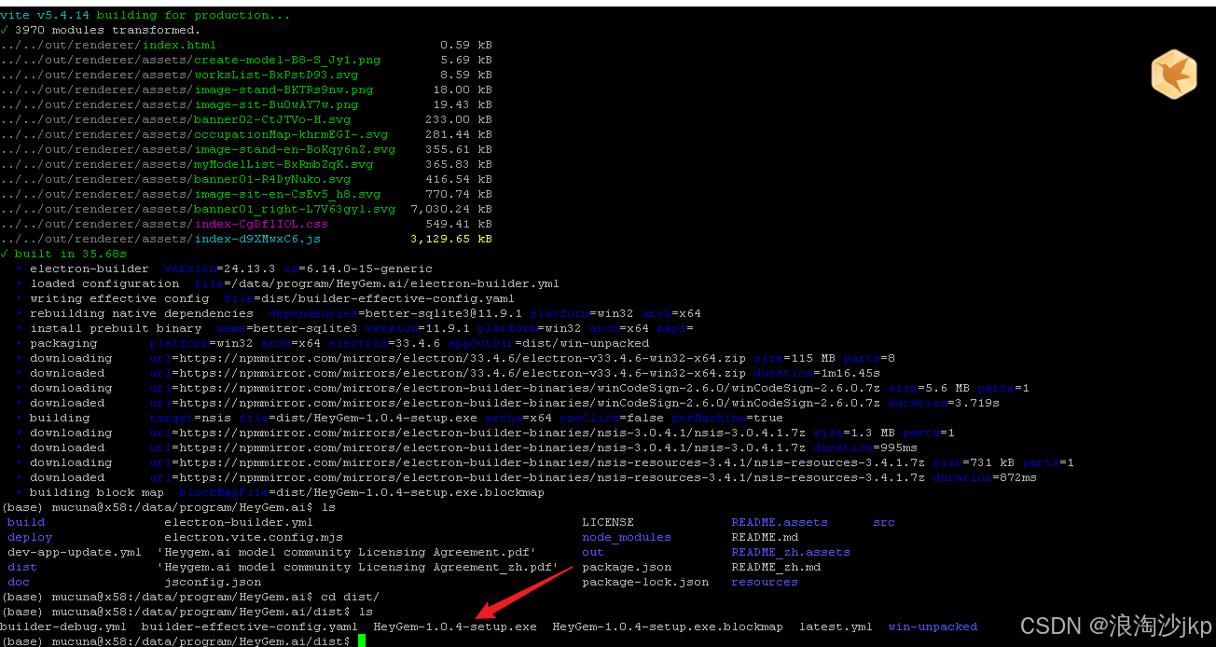Click builder-debug.yml in dist listing
The image size is (1216, 647).
click(x=63, y=626)
